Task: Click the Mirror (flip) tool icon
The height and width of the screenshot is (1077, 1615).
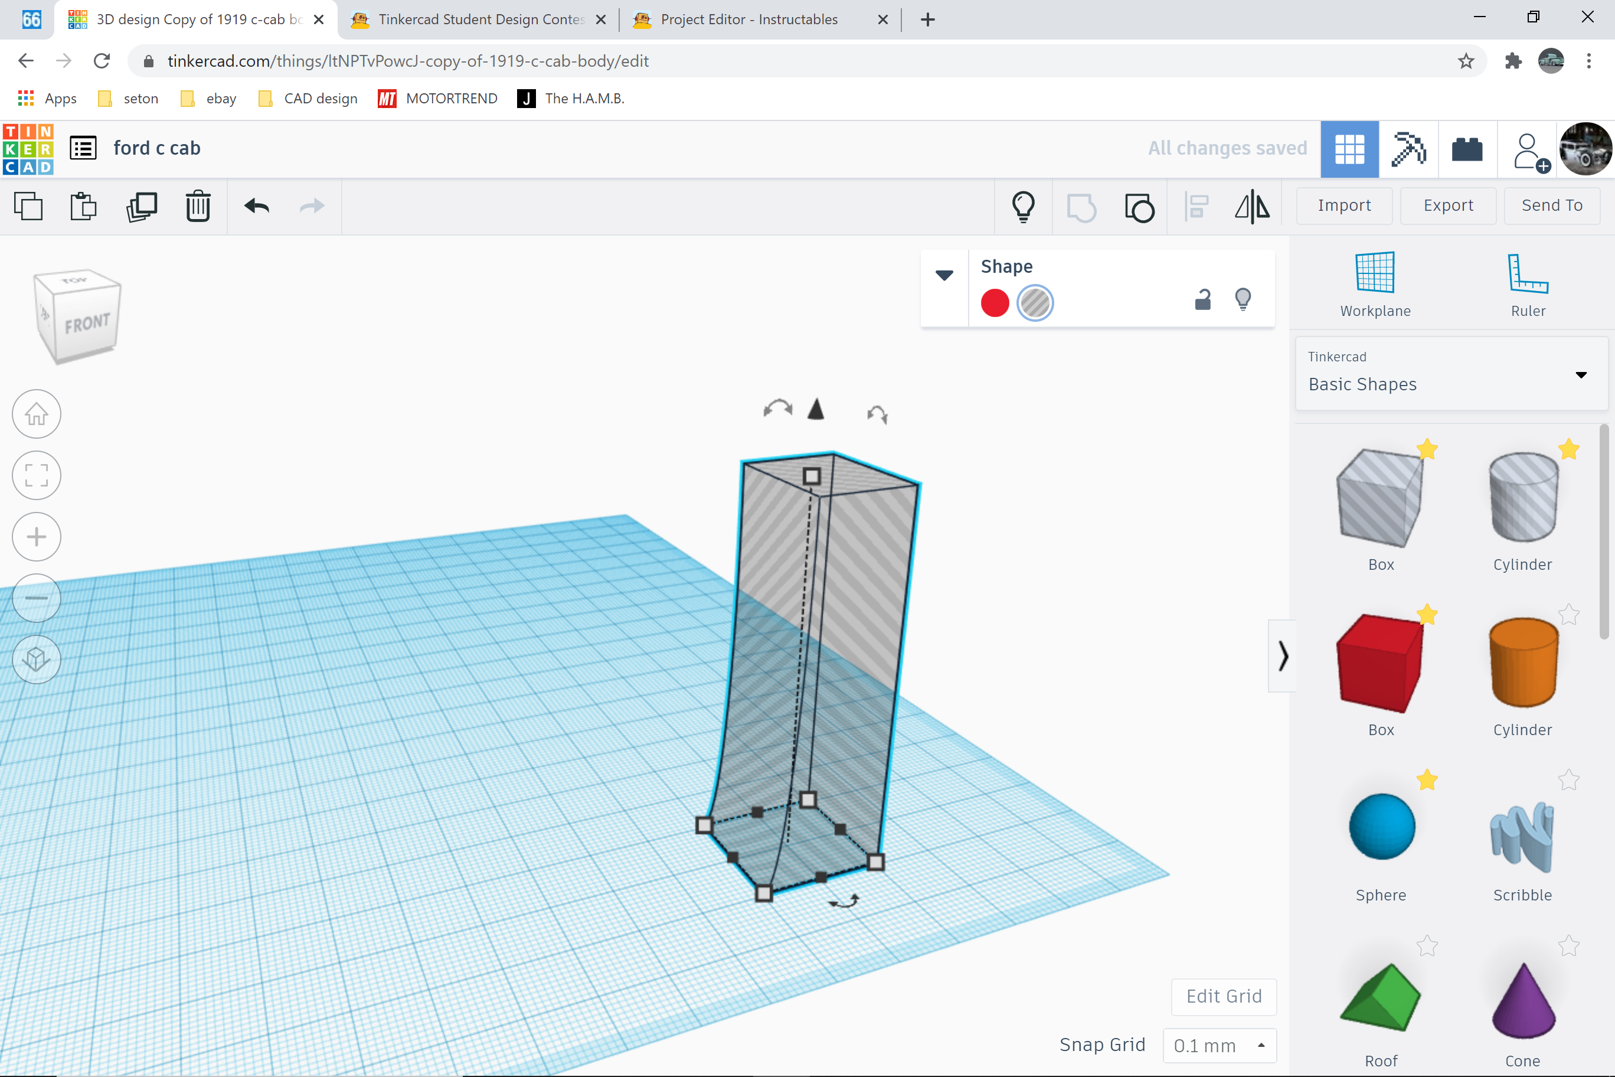Action: 1253,206
